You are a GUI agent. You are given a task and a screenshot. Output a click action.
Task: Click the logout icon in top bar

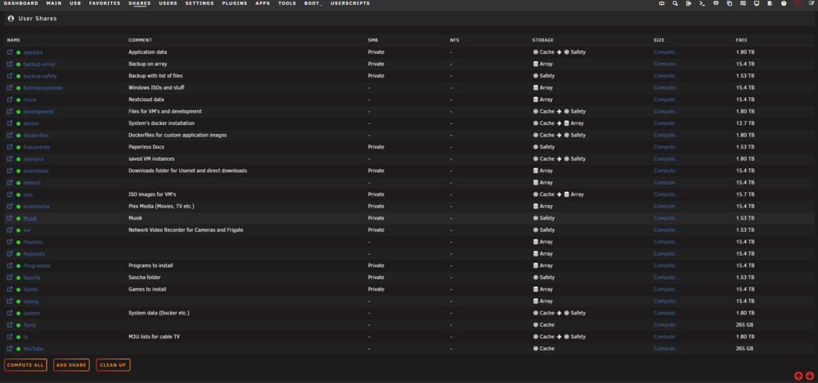tap(689, 3)
